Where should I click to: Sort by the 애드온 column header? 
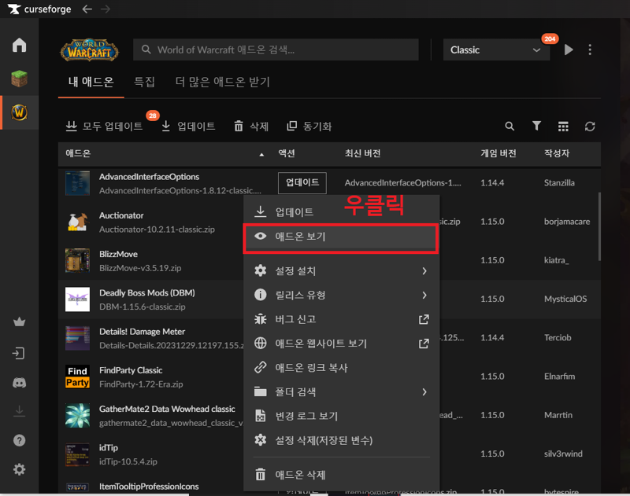[78, 153]
